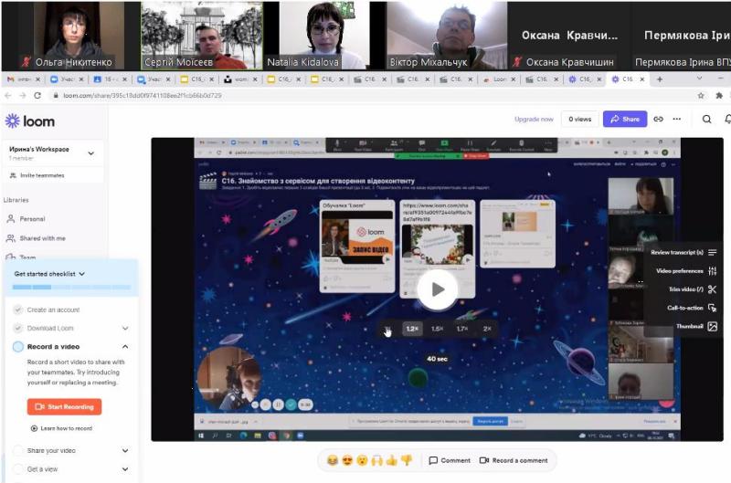
Task: Click the search magnifier icon
Action: [x=707, y=119]
